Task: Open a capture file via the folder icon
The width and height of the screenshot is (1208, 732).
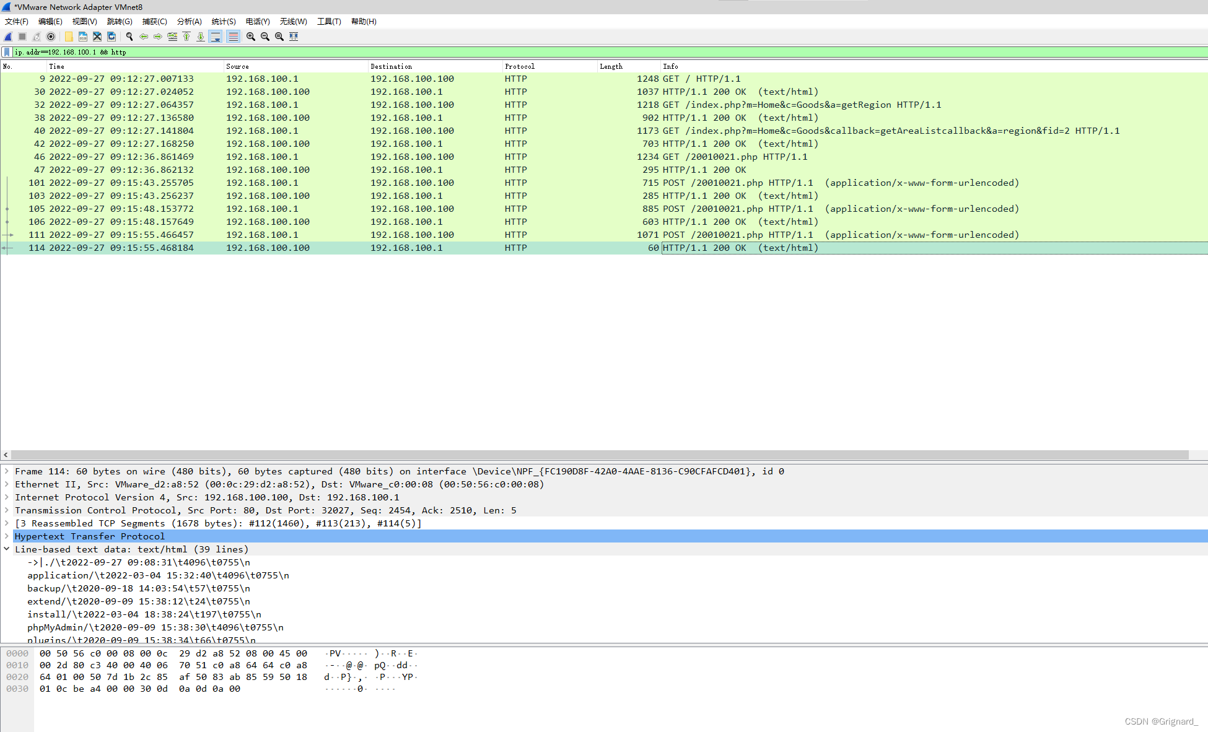Action: [x=69, y=37]
